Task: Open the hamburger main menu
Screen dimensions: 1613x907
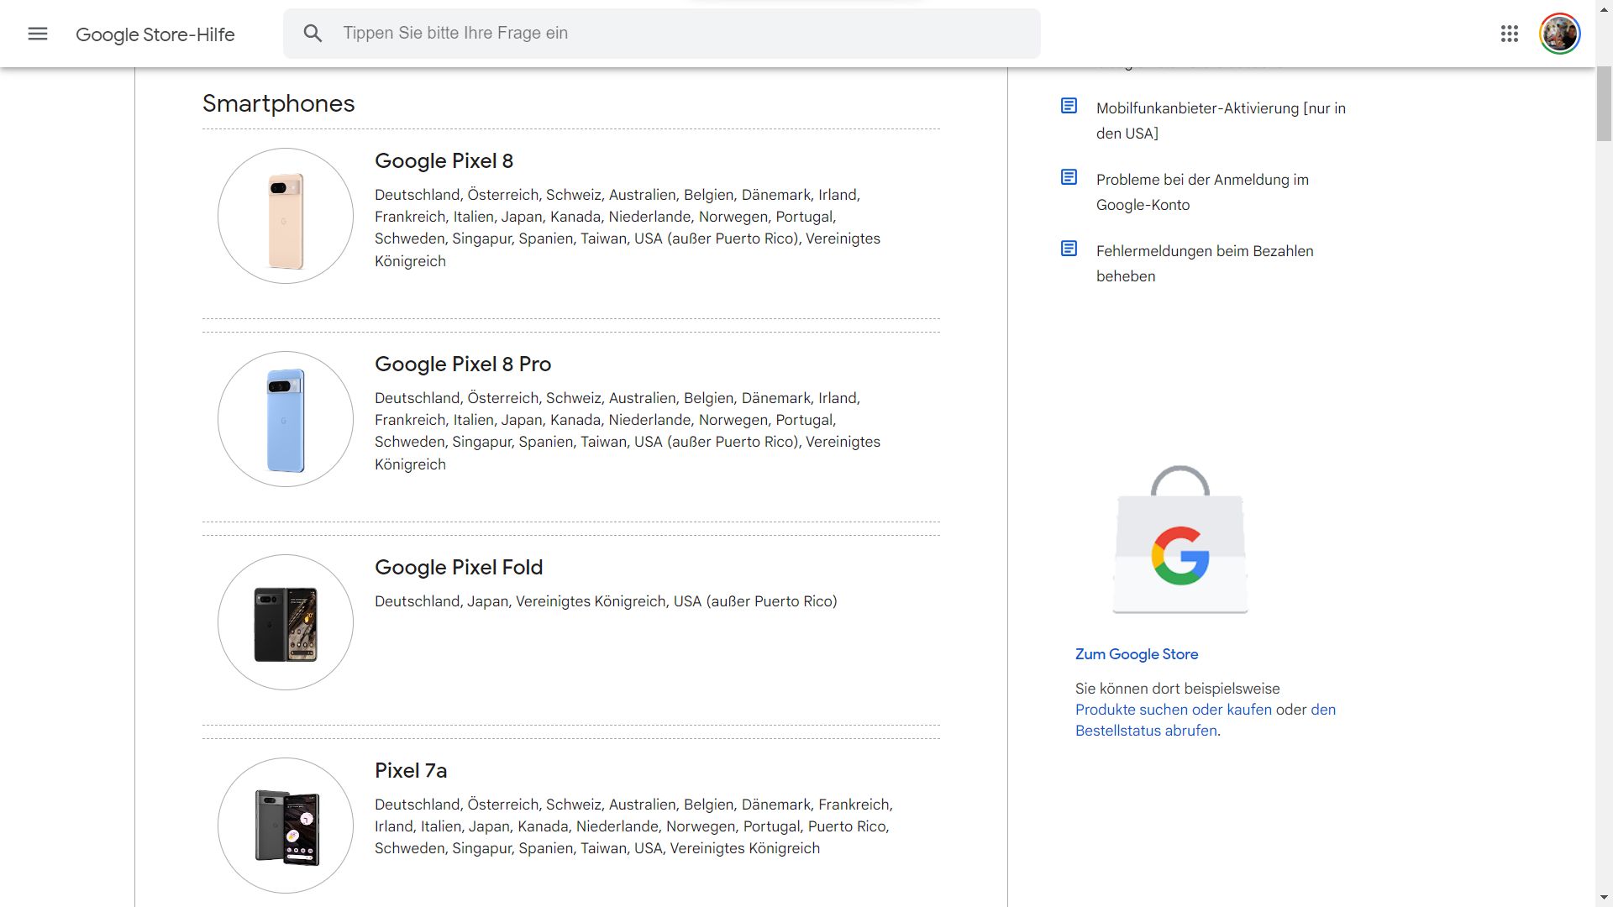Action: coord(38,34)
